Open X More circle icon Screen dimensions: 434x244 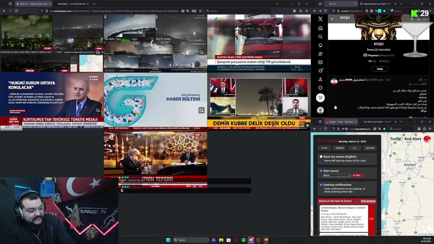pyautogui.click(x=320, y=88)
